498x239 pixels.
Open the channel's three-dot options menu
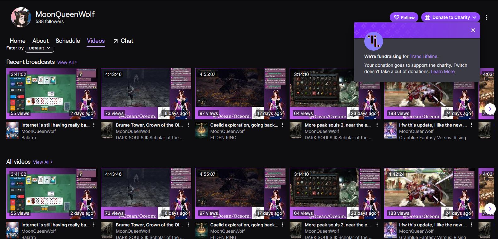[486, 17]
